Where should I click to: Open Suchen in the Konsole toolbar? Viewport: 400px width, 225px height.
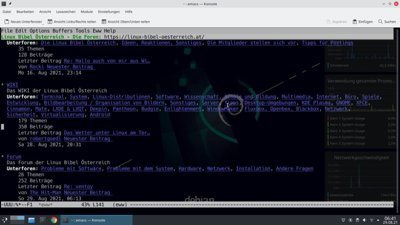[x=387, y=22]
